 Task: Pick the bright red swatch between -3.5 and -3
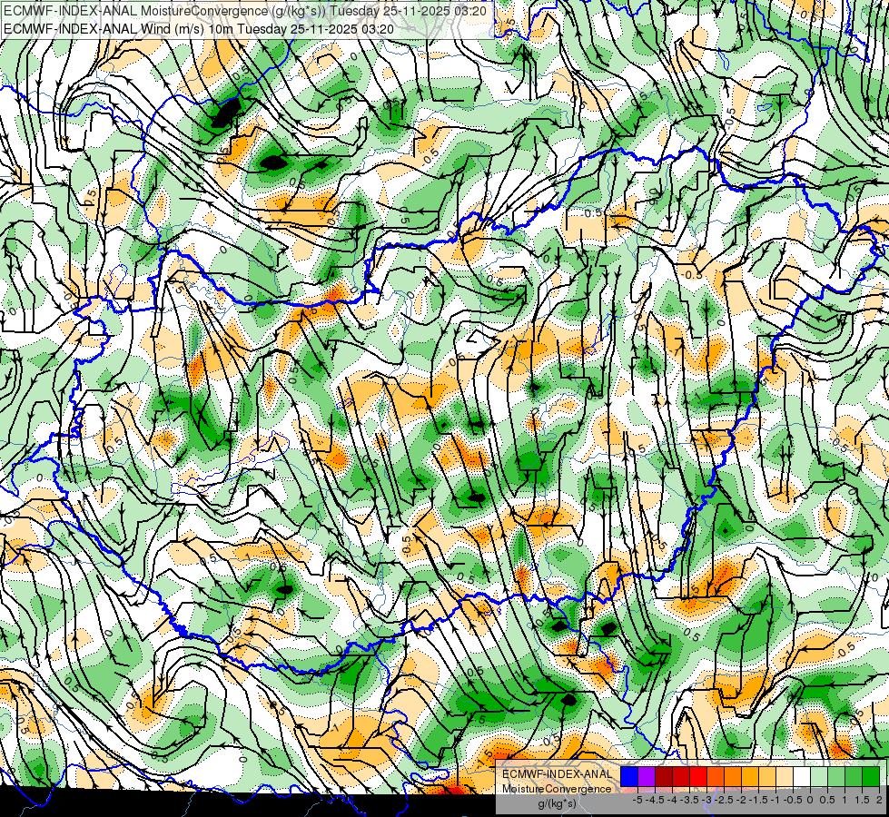click(x=698, y=777)
